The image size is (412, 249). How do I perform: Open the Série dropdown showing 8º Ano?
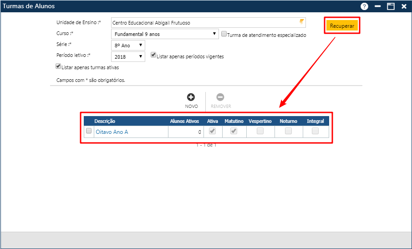coord(128,45)
